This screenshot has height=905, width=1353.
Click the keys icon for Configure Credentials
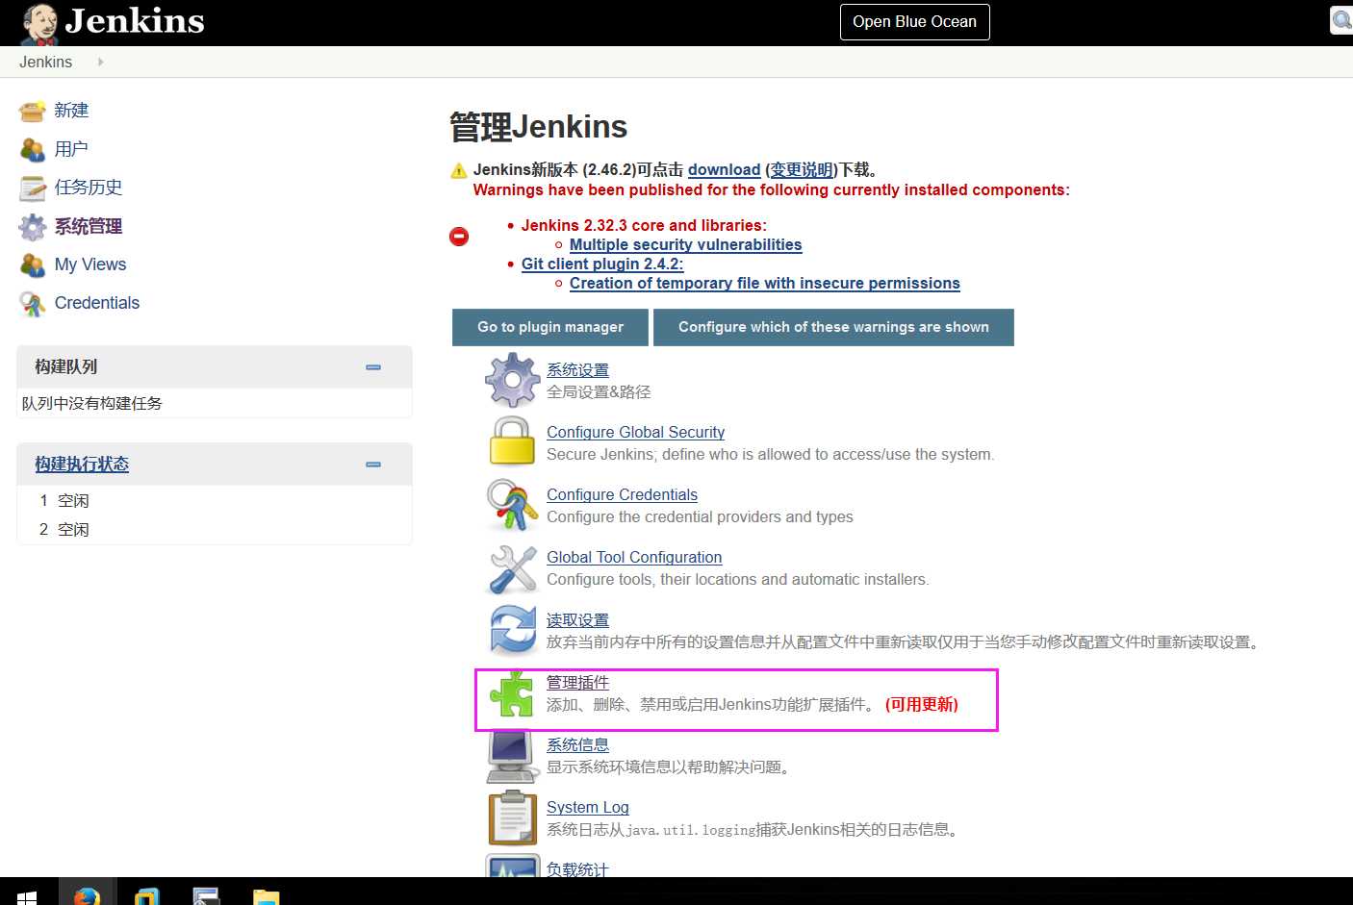click(x=512, y=504)
